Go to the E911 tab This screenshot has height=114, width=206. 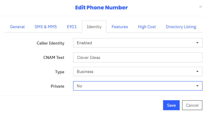point(72,27)
